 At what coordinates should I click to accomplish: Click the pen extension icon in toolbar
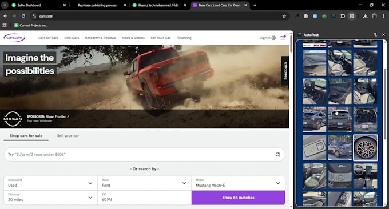point(297,16)
